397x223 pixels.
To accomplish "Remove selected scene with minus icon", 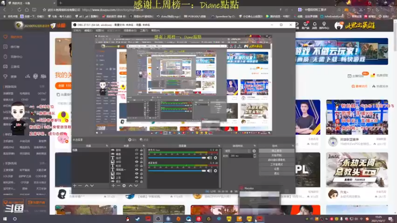I will point(80,185).
